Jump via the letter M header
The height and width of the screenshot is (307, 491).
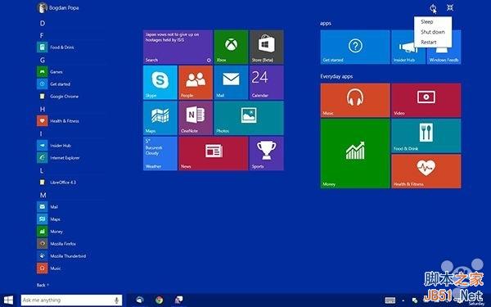pyautogui.click(x=43, y=195)
